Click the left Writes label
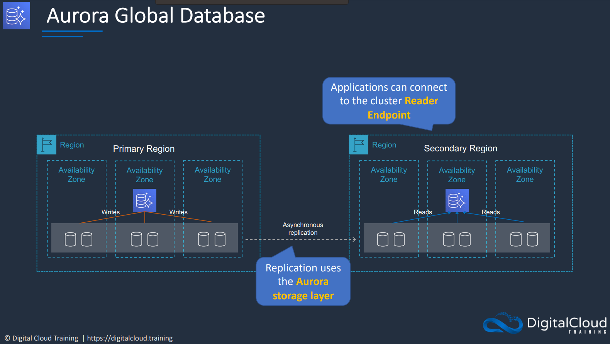 110,212
